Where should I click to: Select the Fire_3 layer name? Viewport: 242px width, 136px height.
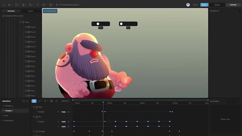[33, 91]
